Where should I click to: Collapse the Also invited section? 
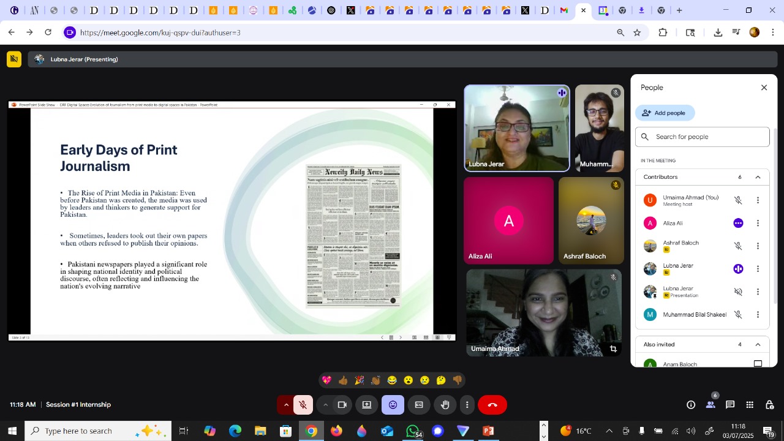[x=758, y=345]
